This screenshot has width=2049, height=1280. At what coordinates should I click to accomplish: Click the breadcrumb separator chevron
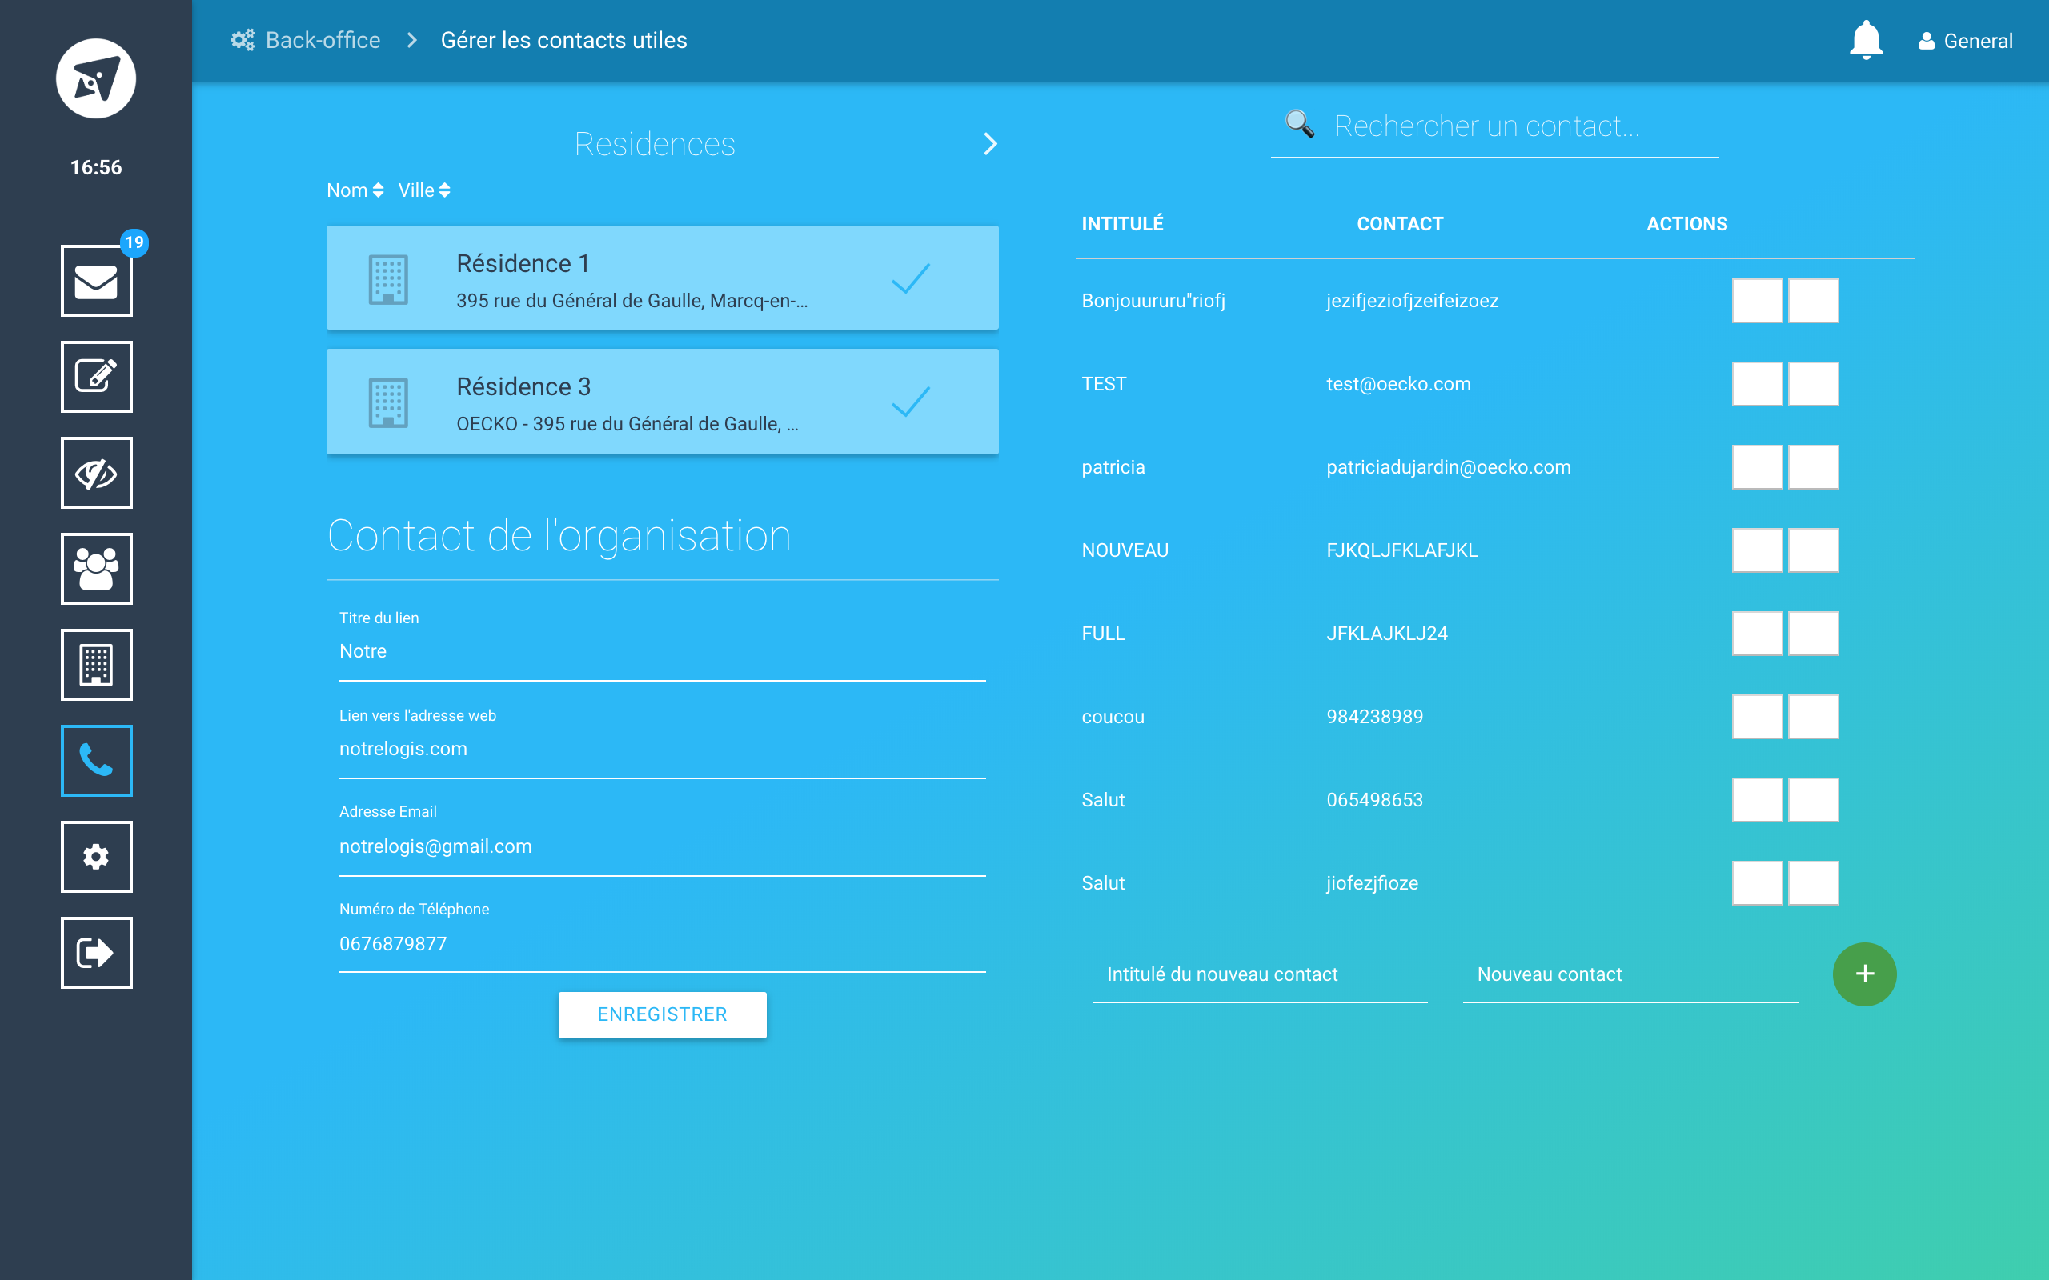(x=411, y=40)
